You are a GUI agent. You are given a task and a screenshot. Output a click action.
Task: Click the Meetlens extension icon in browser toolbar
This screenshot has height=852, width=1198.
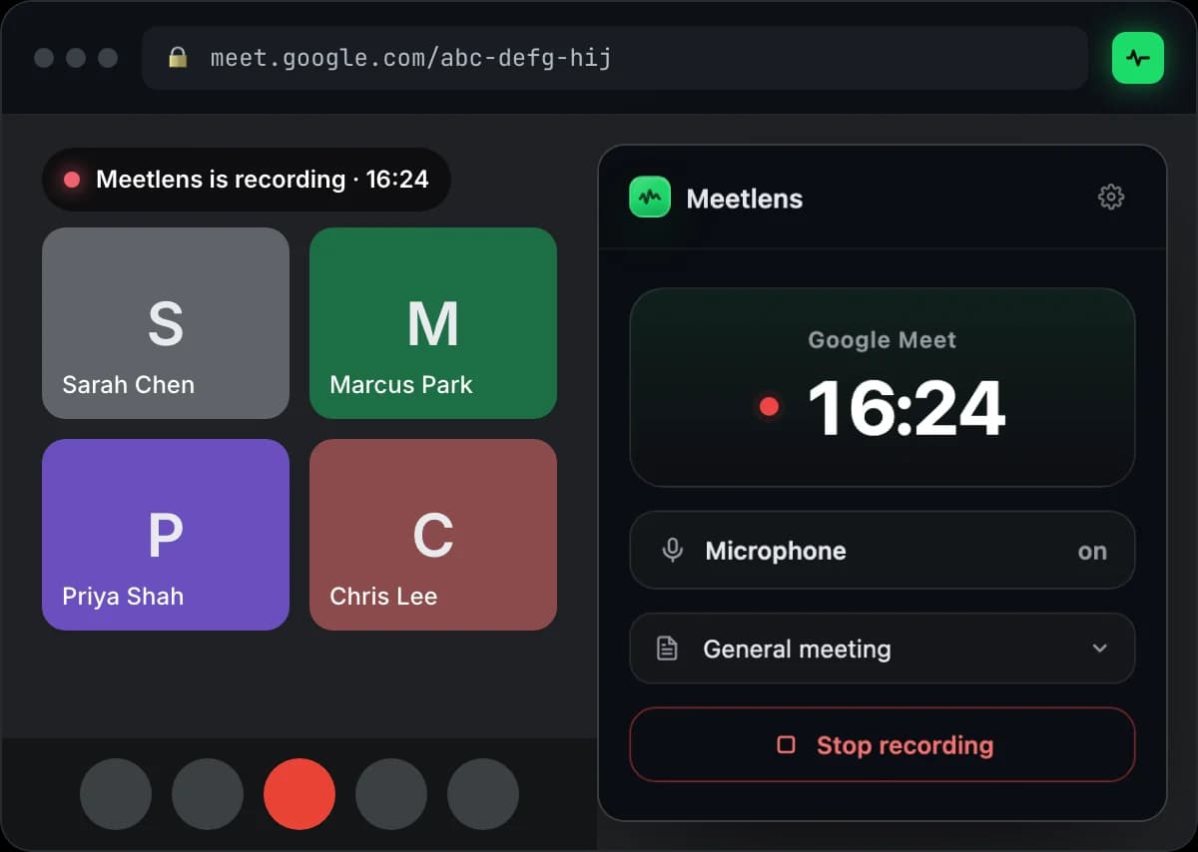click(x=1138, y=58)
